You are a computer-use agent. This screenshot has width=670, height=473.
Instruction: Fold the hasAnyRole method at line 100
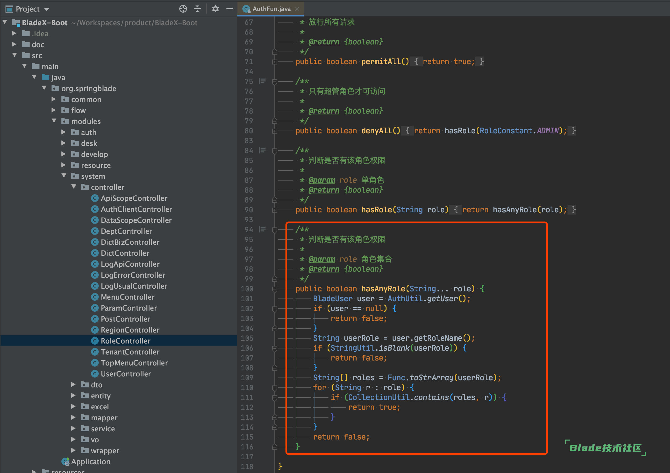click(275, 289)
